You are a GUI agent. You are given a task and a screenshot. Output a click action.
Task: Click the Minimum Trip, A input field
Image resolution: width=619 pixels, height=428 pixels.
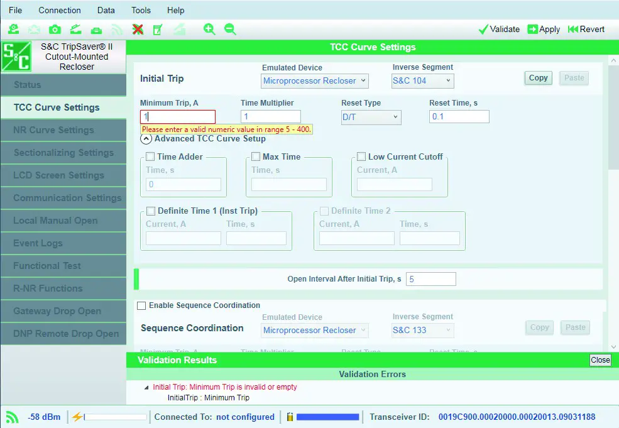coord(178,117)
